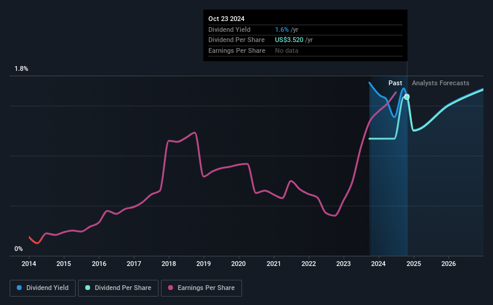Click the 2014 x-axis year label

point(29,264)
